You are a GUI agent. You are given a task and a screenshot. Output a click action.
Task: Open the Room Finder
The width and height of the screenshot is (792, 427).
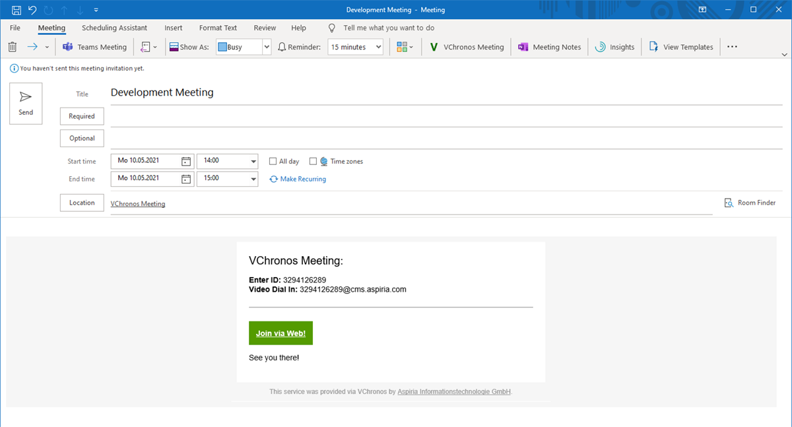pyautogui.click(x=750, y=203)
